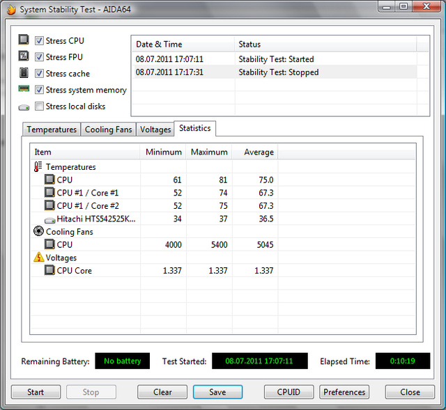Switch to the Temperatures tab

point(52,129)
